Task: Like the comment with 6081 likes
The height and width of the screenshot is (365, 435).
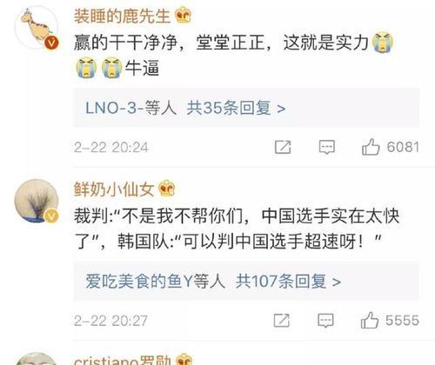Action: click(x=371, y=147)
